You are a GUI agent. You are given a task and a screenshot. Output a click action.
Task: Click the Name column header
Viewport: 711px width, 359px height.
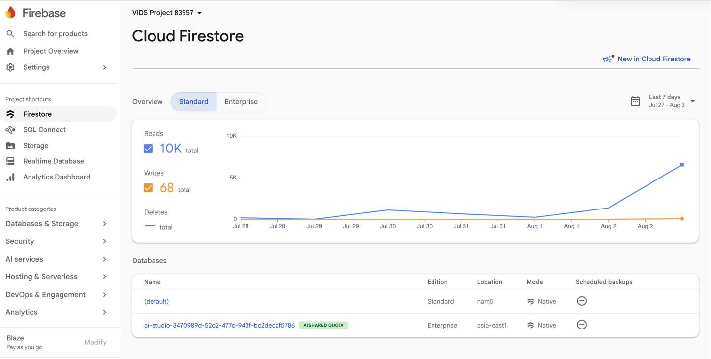coord(153,282)
